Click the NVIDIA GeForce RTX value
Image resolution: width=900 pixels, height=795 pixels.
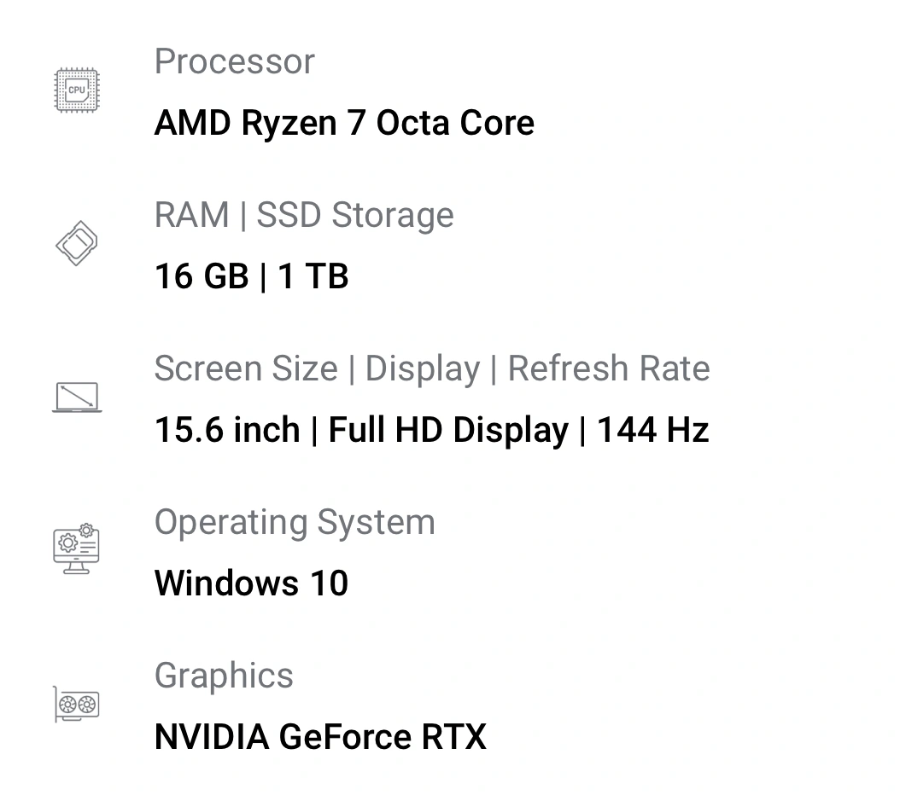pos(320,736)
